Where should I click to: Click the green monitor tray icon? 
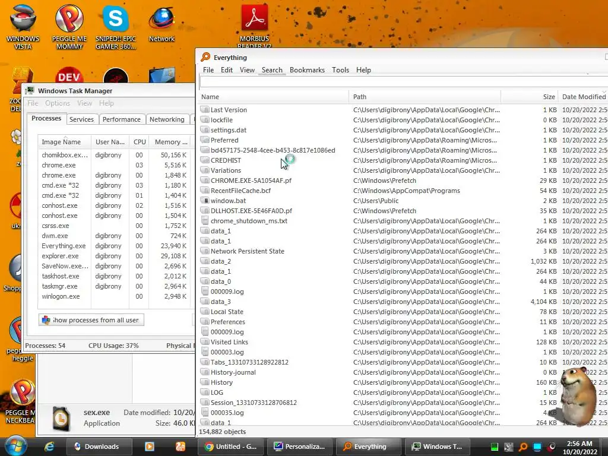(495, 446)
